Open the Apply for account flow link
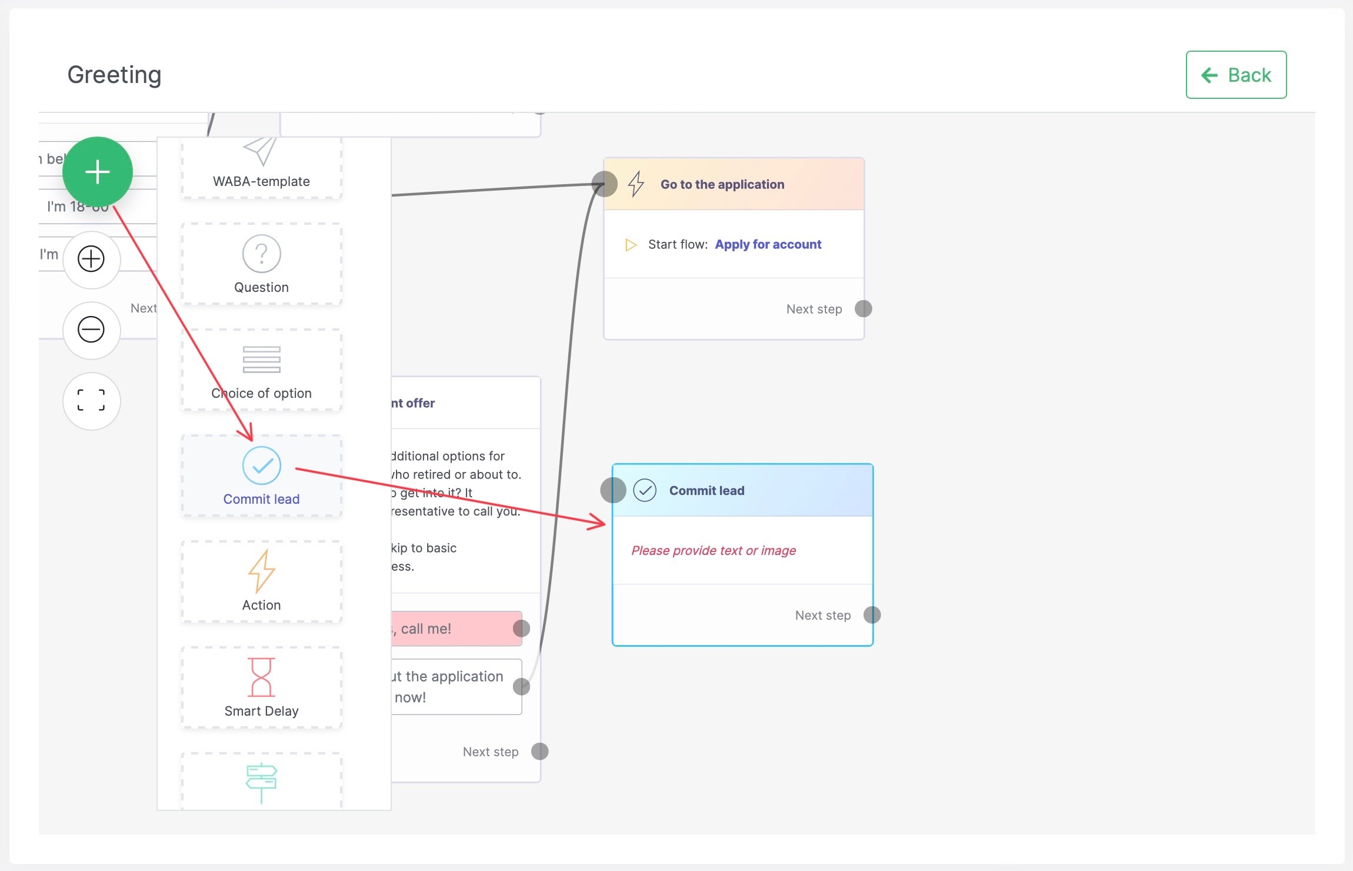 click(768, 244)
